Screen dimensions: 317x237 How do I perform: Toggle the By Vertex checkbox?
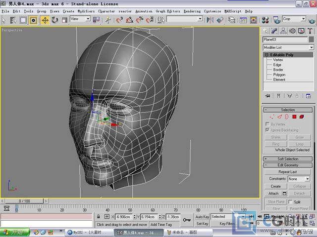[267, 124]
